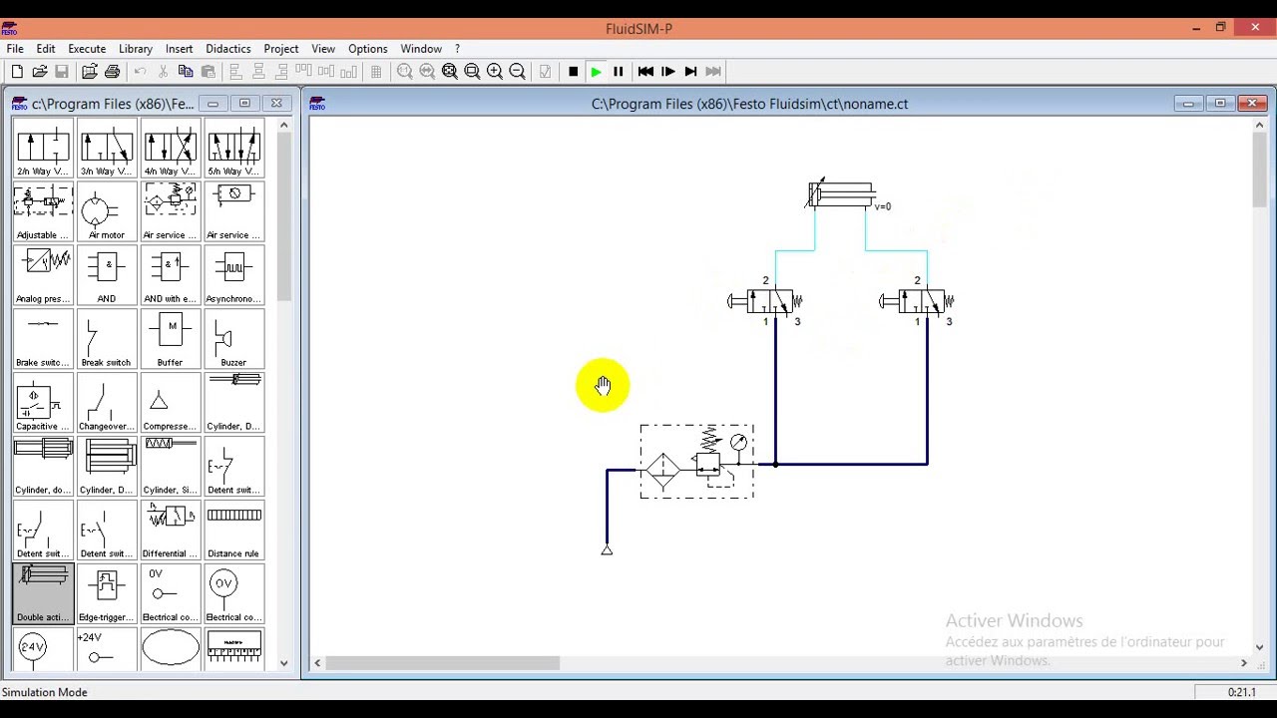Open the question mark help menu
This screenshot has width=1277, height=718.
tap(457, 49)
